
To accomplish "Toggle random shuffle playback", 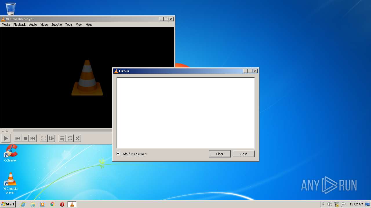I will tap(77, 138).
